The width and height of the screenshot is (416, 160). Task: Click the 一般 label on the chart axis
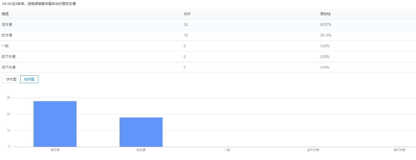(227, 150)
